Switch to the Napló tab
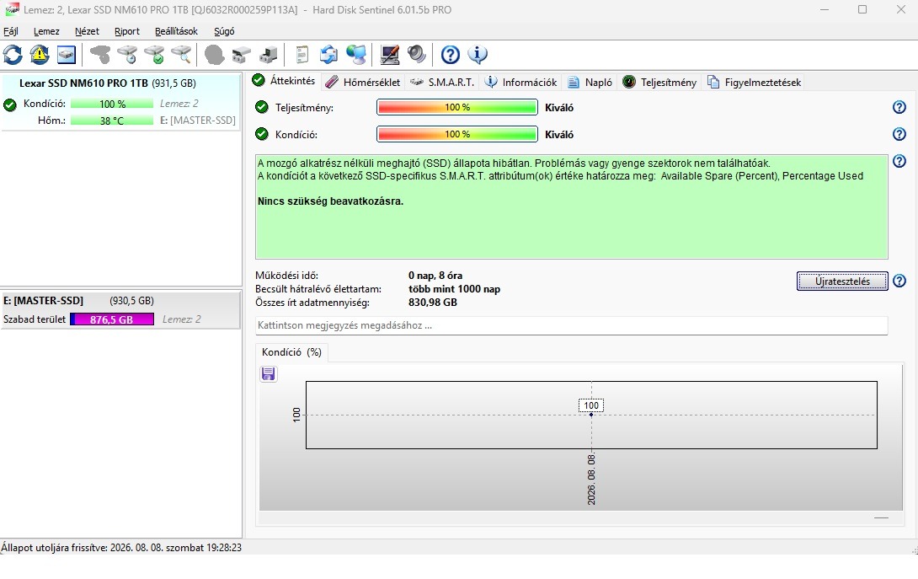The height and width of the screenshot is (579, 918). tap(590, 82)
